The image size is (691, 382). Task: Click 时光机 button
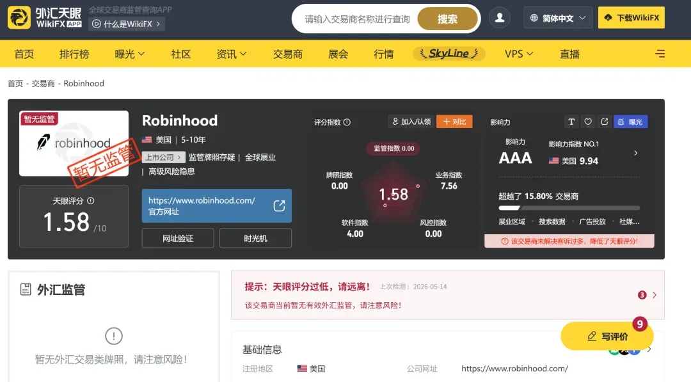coord(255,239)
